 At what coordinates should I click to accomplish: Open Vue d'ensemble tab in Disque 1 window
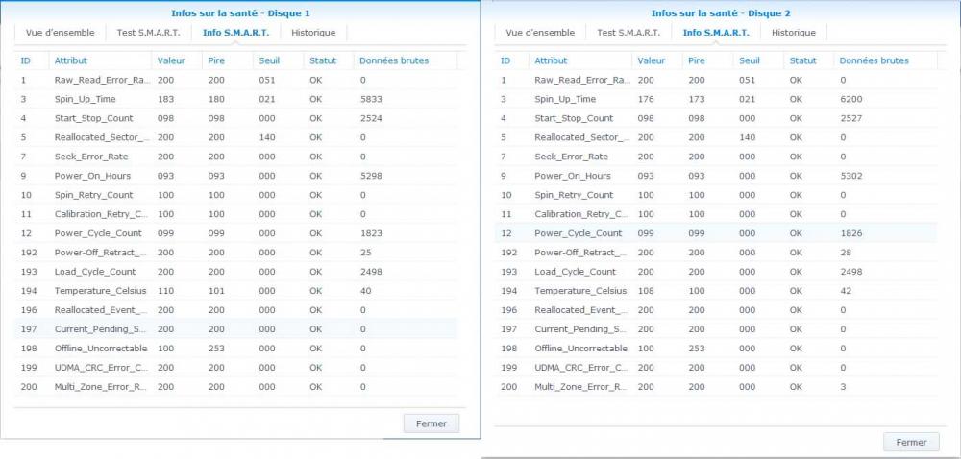(x=60, y=33)
